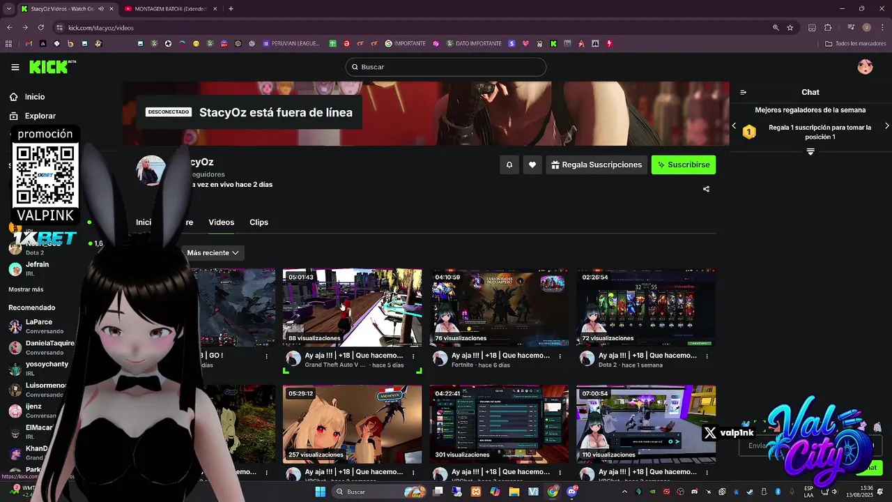892x502 pixels.
Task: Open the Kick hamburger menu
Action: 15,67
